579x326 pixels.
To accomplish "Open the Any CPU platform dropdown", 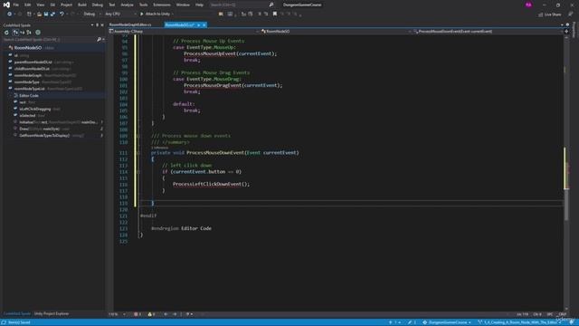I will (x=120, y=14).
